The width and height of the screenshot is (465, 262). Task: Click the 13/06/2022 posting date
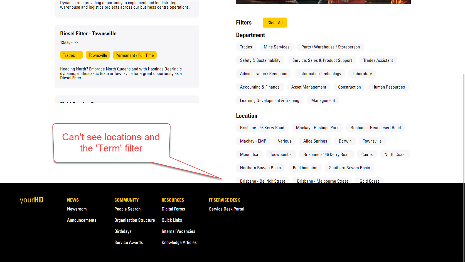pyautogui.click(x=69, y=43)
